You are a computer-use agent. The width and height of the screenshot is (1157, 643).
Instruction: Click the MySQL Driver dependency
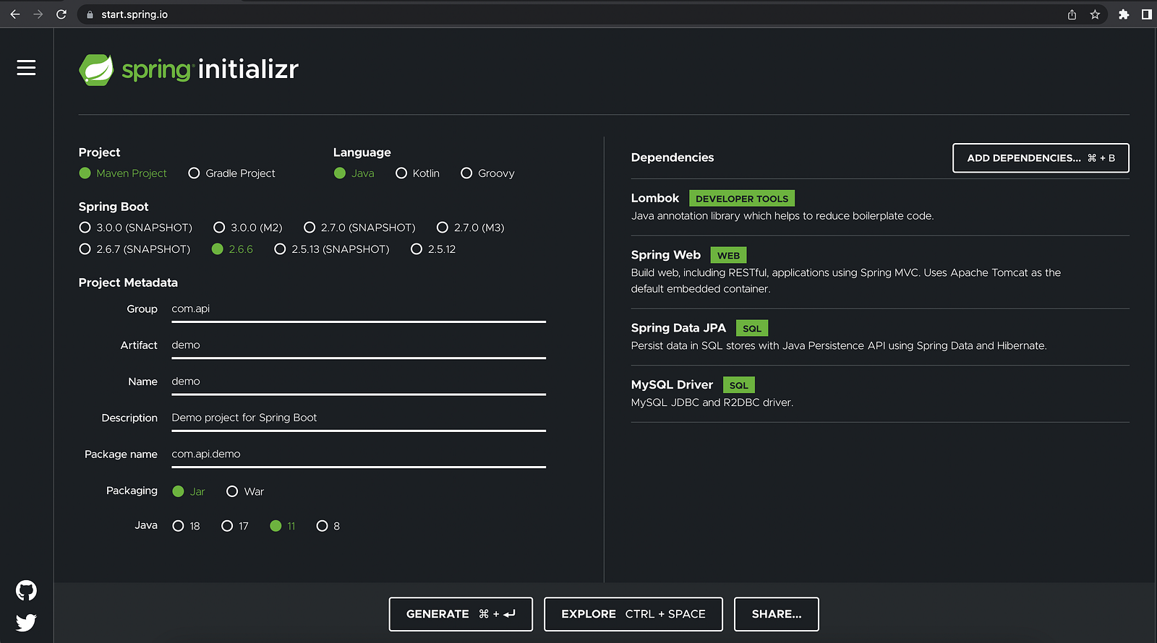coord(880,394)
